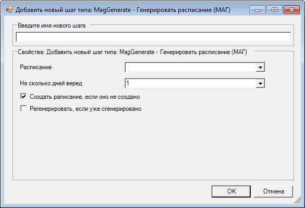Click the На сколько дней веред label
Viewport: 305px width, 208px height.
click(51, 83)
